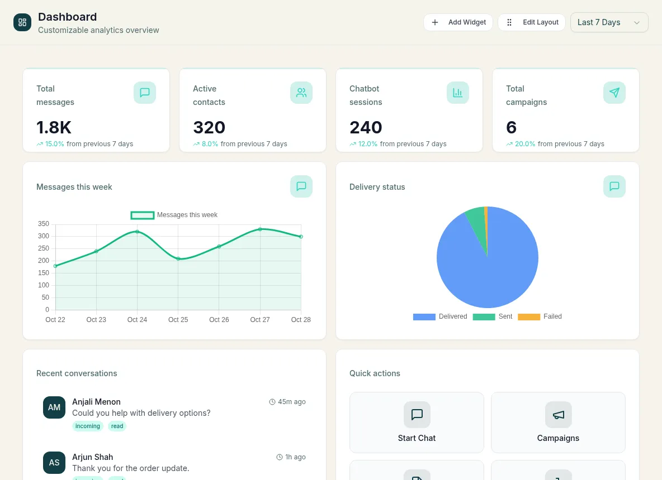The height and width of the screenshot is (480, 662).
Task: Toggle the Failed legend color swatch
Action: pos(529,317)
